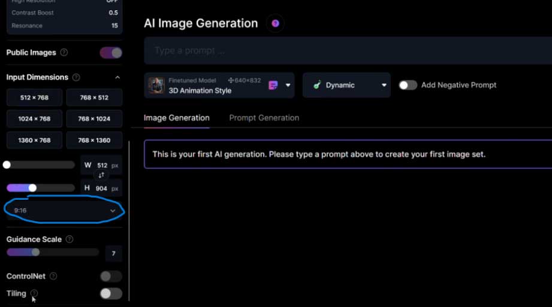Click the purple help icon beside AI Image Generation

[275, 23]
